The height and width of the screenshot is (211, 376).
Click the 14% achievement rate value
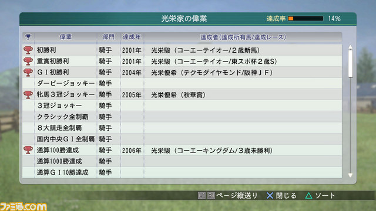[x=334, y=18]
